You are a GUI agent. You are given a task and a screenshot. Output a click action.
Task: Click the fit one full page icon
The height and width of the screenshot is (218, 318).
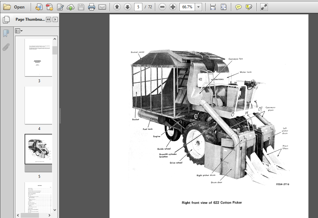223,7
